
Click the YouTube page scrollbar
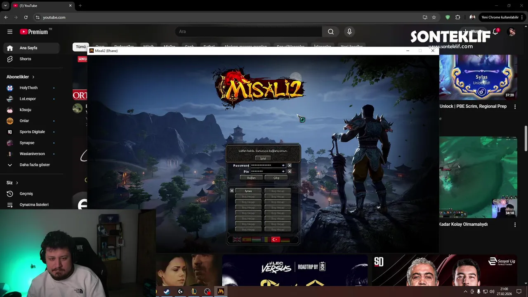(526, 138)
